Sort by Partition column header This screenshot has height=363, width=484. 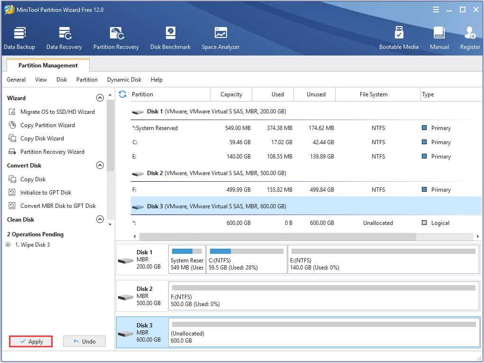click(170, 94)
